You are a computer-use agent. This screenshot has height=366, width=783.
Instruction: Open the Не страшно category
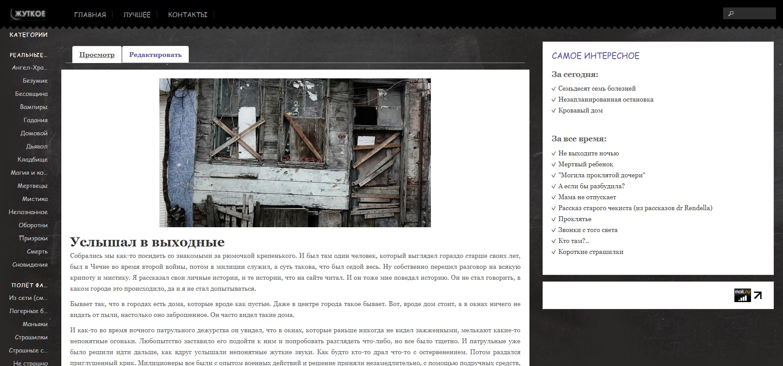point(31,363)
